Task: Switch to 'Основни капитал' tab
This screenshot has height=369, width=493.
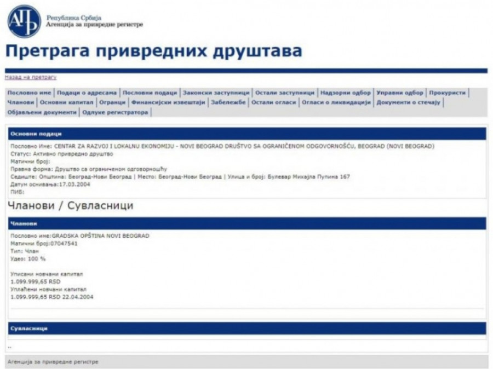Action: (67, 102)
